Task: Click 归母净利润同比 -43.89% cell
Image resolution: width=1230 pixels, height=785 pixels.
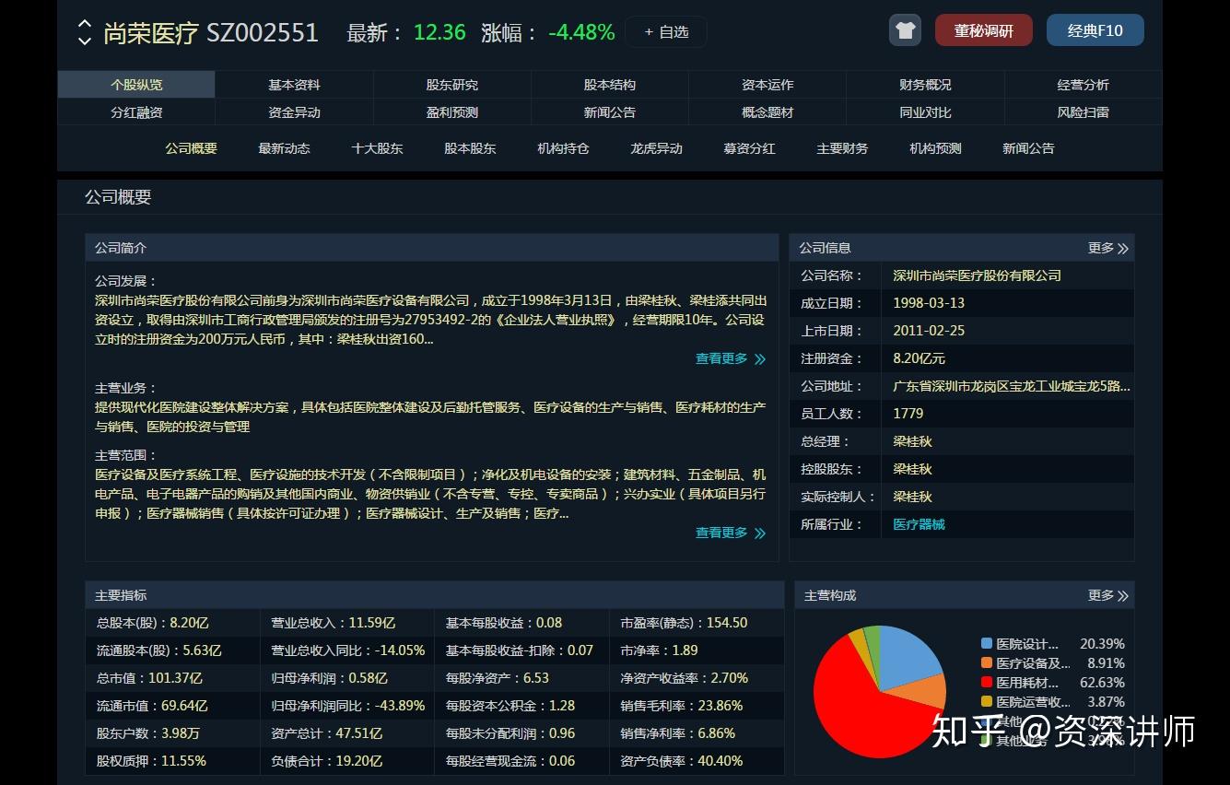Action: click(x=347, y=706)
